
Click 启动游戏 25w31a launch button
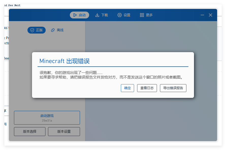coord(47,118)
